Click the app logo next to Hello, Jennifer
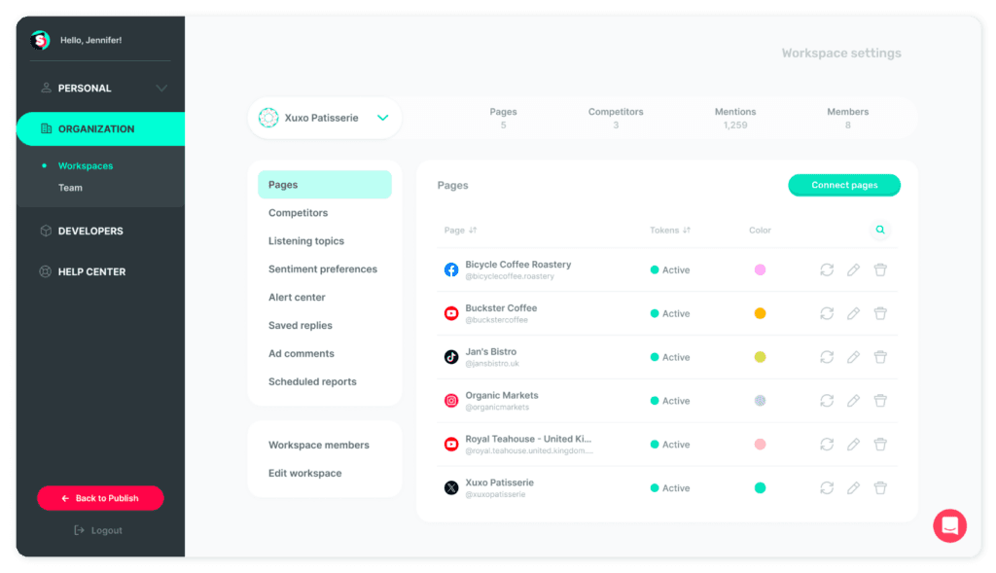Screen dimensions: 996x573 tap(41, 40)
